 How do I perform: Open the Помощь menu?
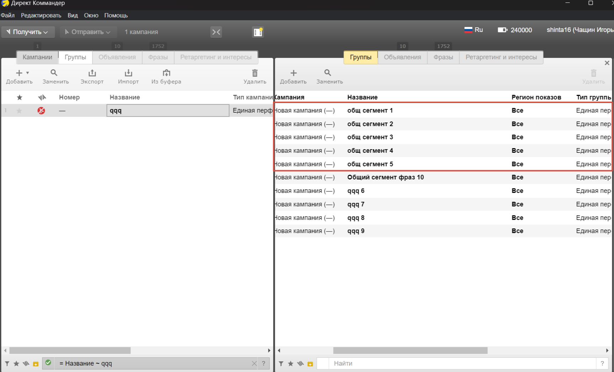tap(116, 15)
